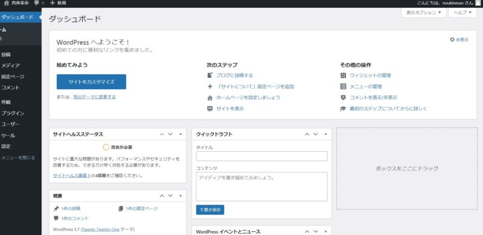Open プラグイン in the sidebar menu

tap(13, 113)
